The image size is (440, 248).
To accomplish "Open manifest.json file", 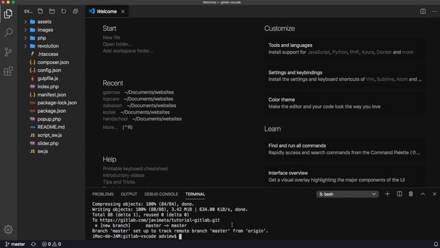I will click(x=52, y=95).
